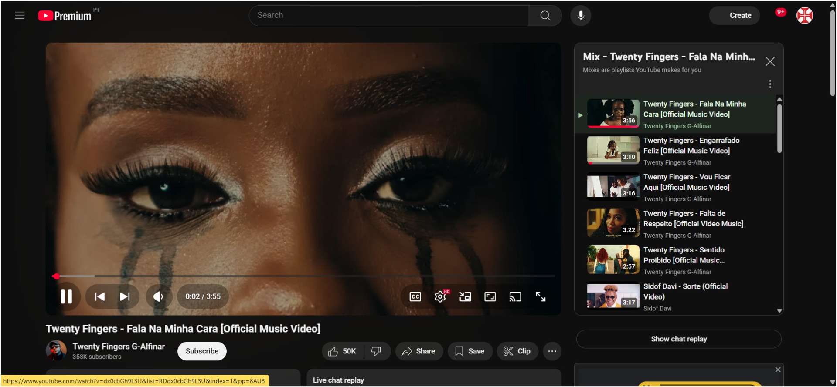The width and height of the screenshot is (837, 387).
Task: Open miniplayer
Action: pyautogui.click(x=465, y=296)
